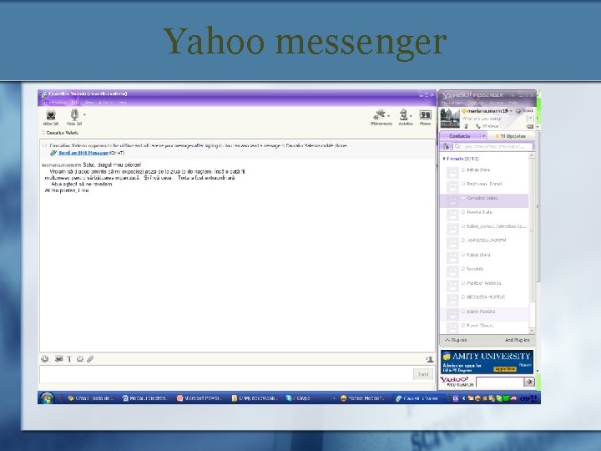Open the audibles speech-bubble icon

tap(58, 359)
